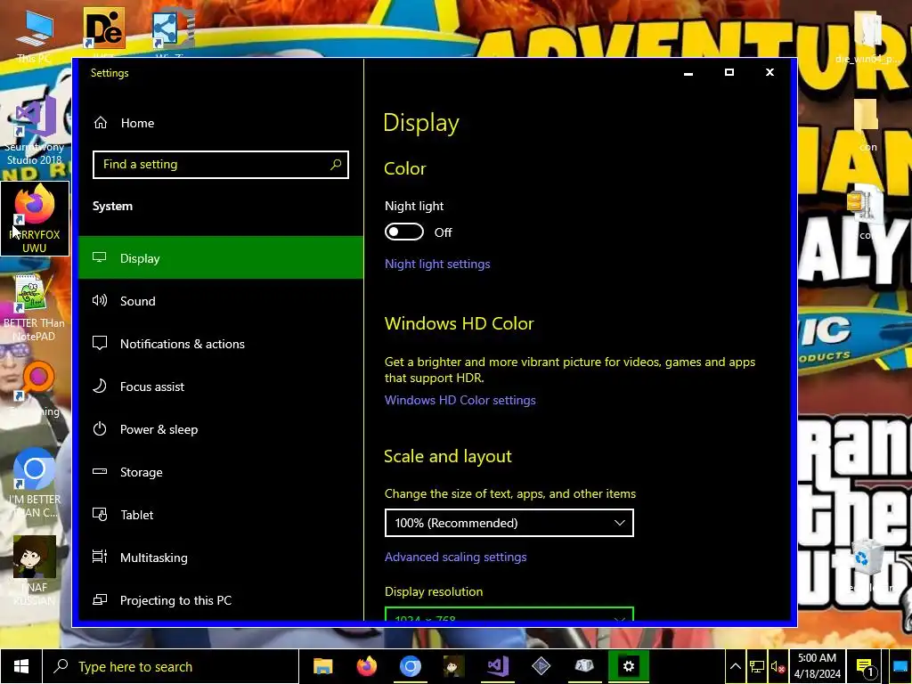The image size is (912, 684).
Task: Select the FURRYFOX UWU Firefox desktop shortcut
Action: coord(35,219)
